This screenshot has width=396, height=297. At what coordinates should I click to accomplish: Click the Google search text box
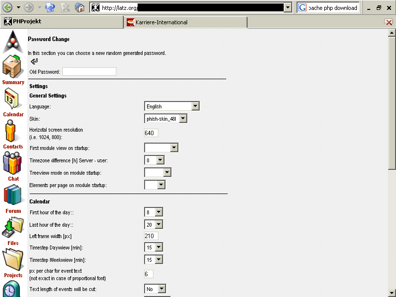pos(333,7)
